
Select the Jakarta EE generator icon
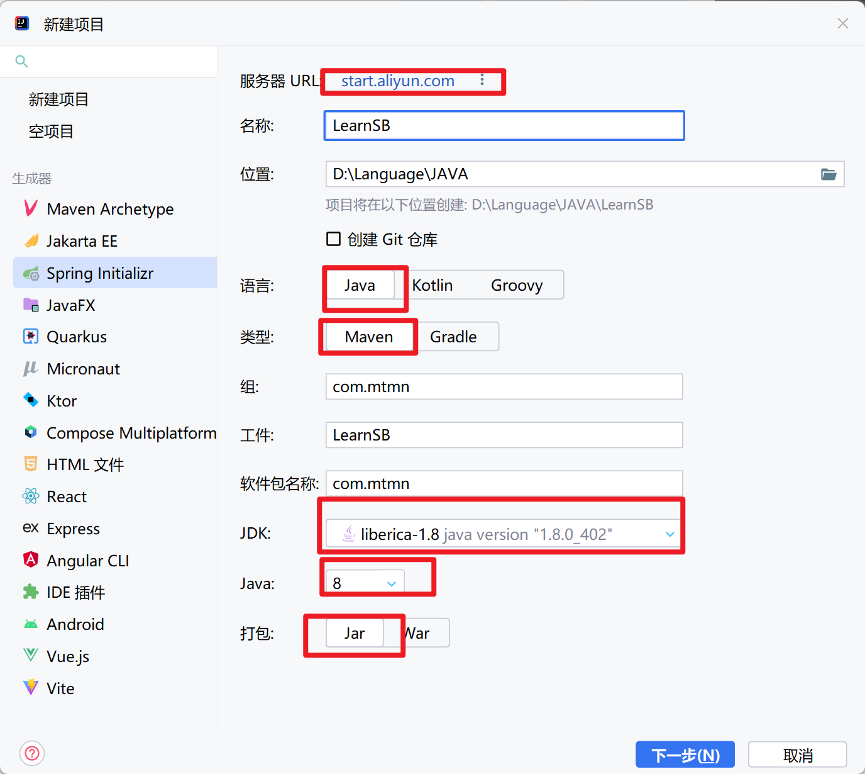click(31, 241)
